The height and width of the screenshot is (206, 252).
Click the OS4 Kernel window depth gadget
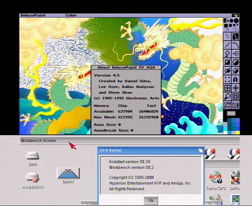click(x=200, y=151)
